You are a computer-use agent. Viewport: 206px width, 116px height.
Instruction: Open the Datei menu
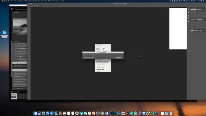pos(15,1)
